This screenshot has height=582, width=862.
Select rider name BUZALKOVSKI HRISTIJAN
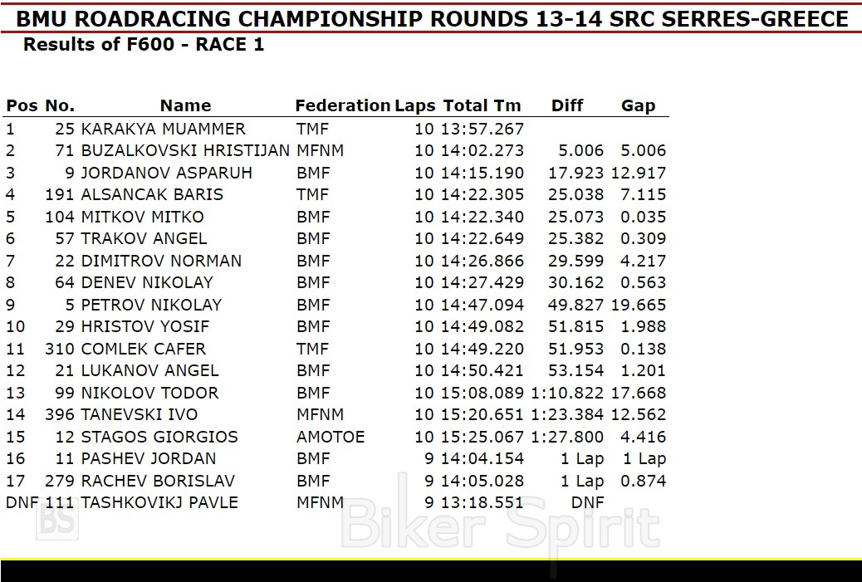tap(185, 151)
